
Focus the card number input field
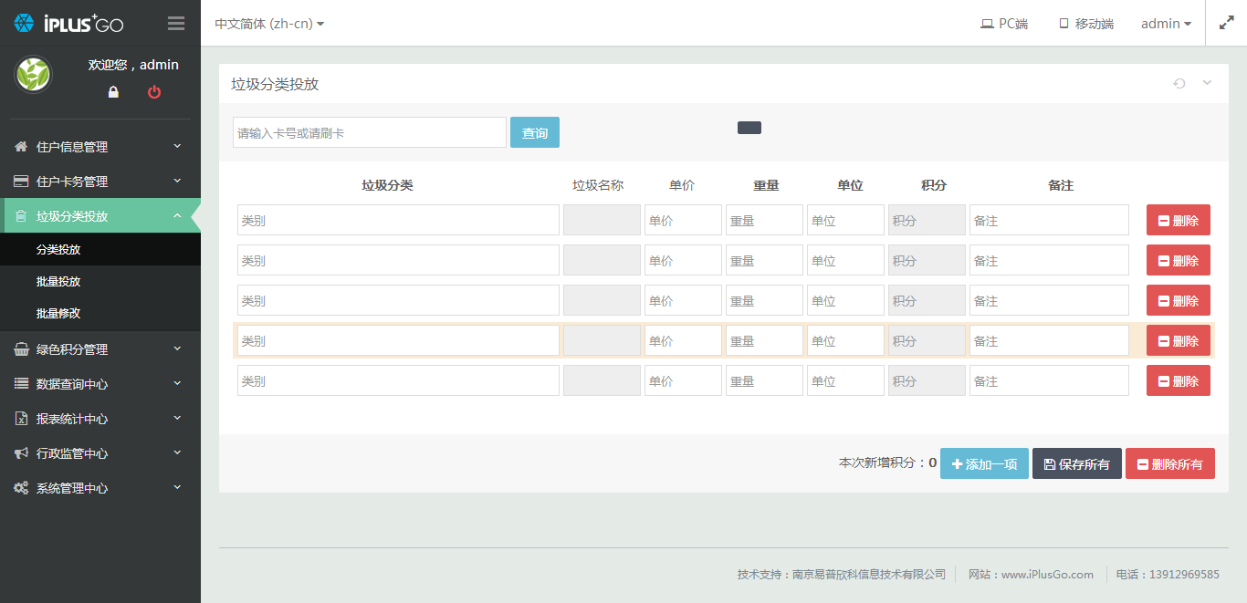point(370,133)
